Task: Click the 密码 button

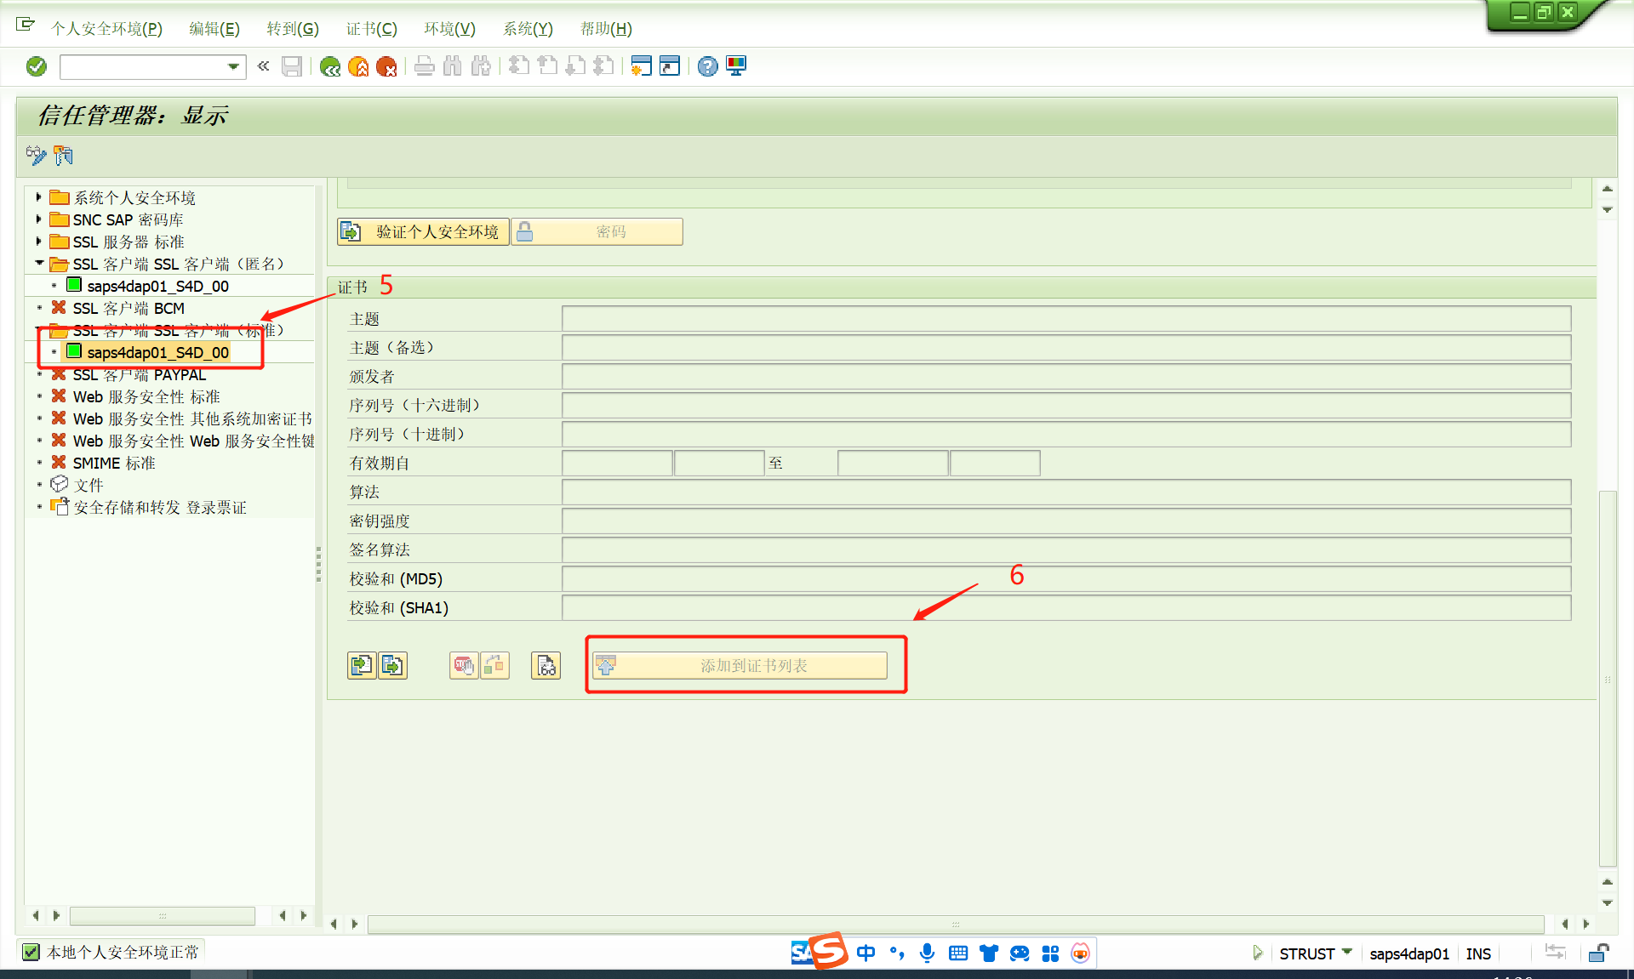Action: (597, 231)
